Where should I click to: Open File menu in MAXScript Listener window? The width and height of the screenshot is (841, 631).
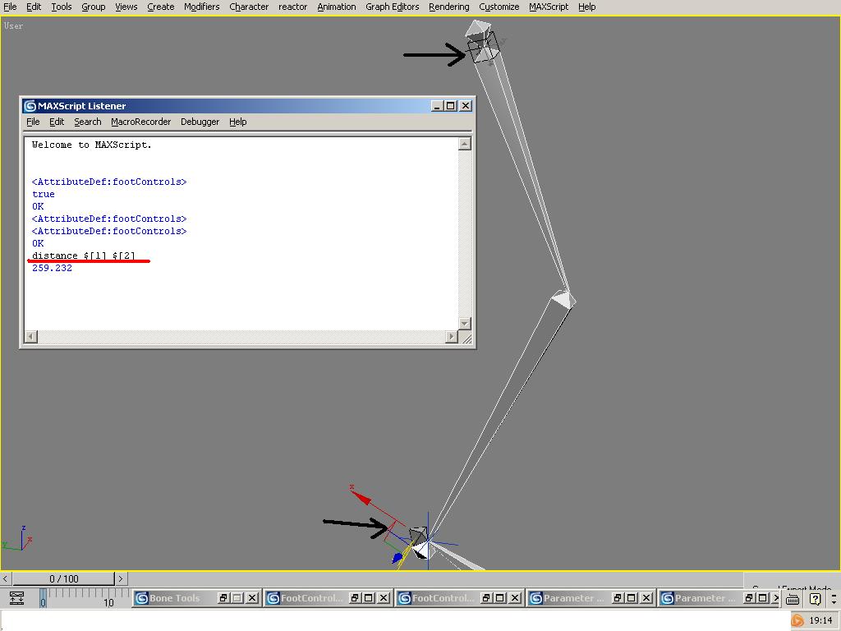pos(33,122)
